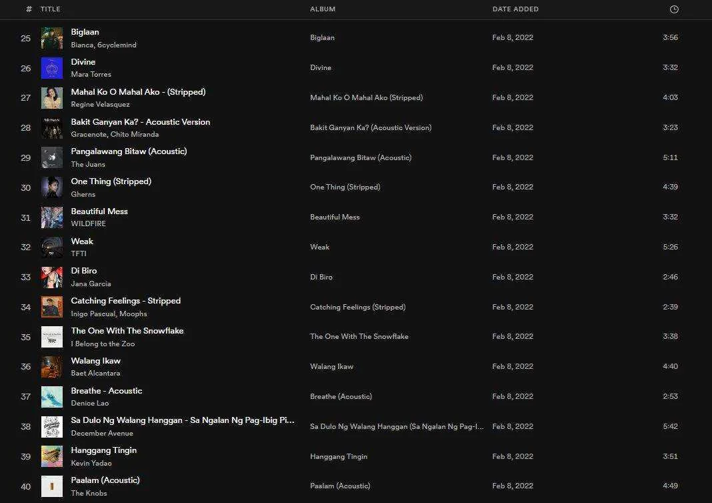Open the Breathe (Acoustic) album link

(341, 396)
